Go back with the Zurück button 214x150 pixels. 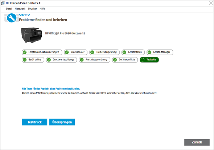197,142
